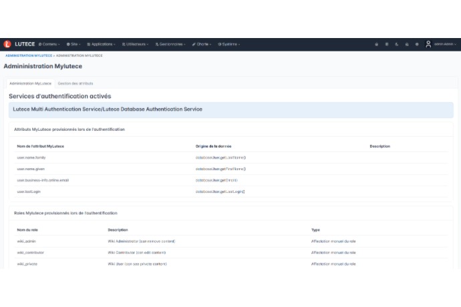This screenshot has height=307, width=461.
Task: Click the Nom du role column header
Action: pos(27,230)
